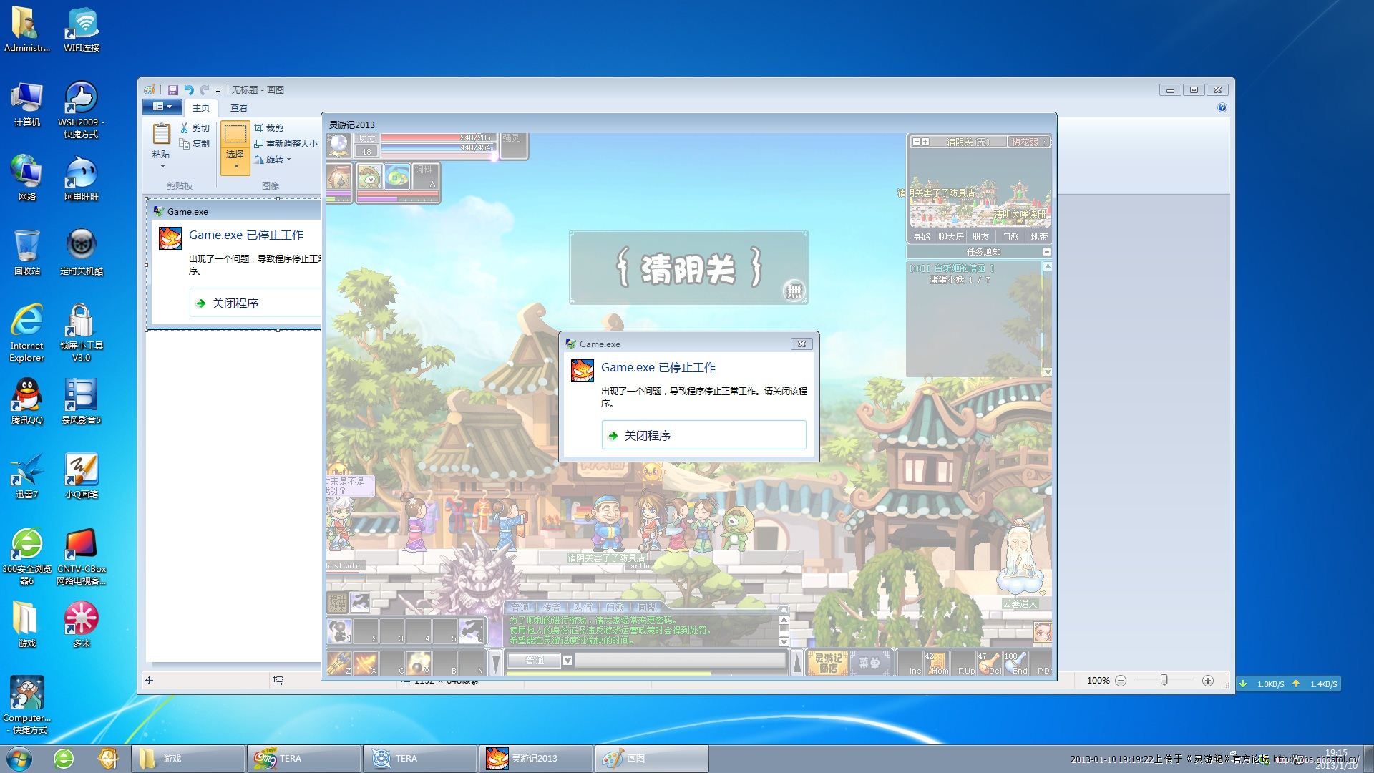
Task: Click the Paint zoom slider handle
Action: coord(1164,680)
